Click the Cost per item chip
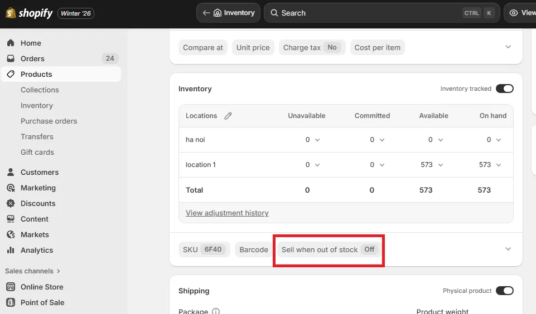 pos(378,47)
